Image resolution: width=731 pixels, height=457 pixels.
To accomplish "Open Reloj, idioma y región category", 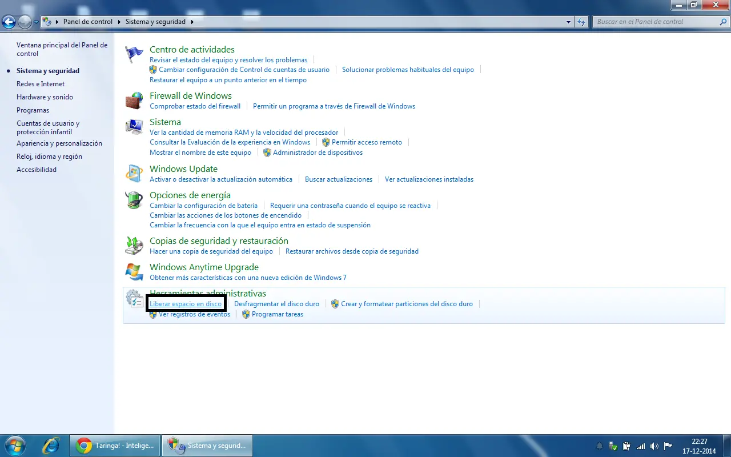I will pyautogui.click(x=49, y=157).
